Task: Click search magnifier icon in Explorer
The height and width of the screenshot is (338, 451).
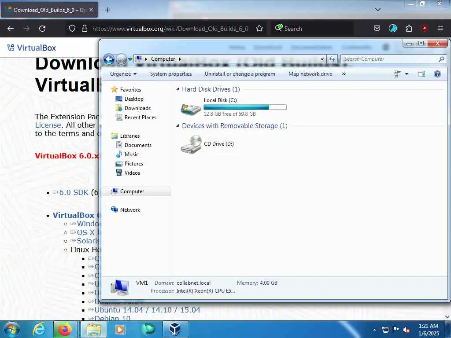Action: click(441, 59)
